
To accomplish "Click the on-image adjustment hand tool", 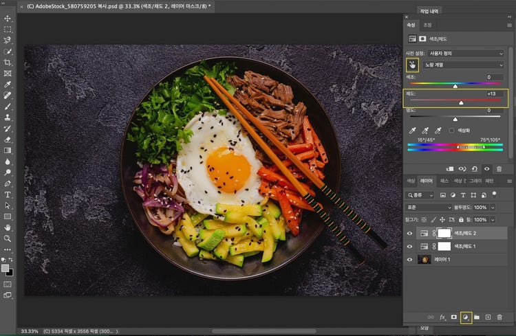I will pyautogui.click(x=413, y=65).
